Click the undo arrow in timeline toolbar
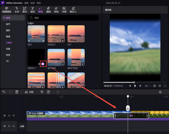169x134 pixels. (x=4, y=92)
